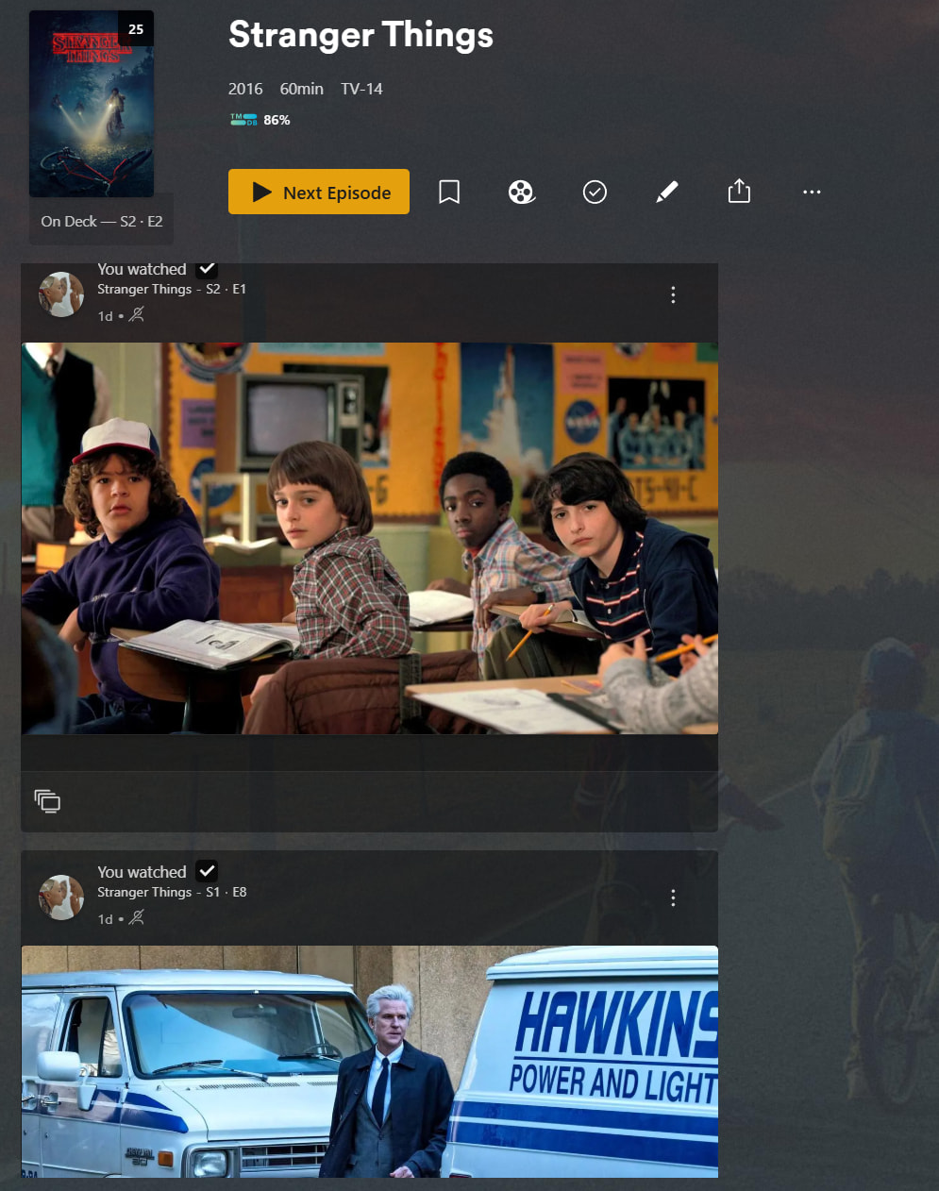Click the watched checkmark on the S2 · E1 post

(207, 270)
